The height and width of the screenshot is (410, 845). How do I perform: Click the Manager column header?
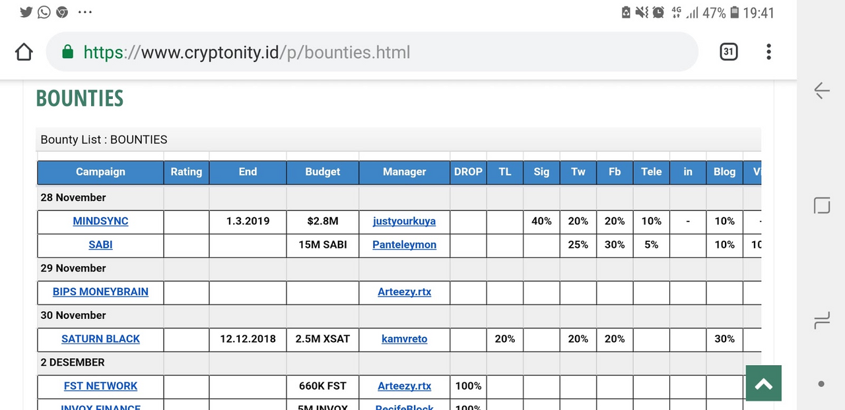(404, 172)
